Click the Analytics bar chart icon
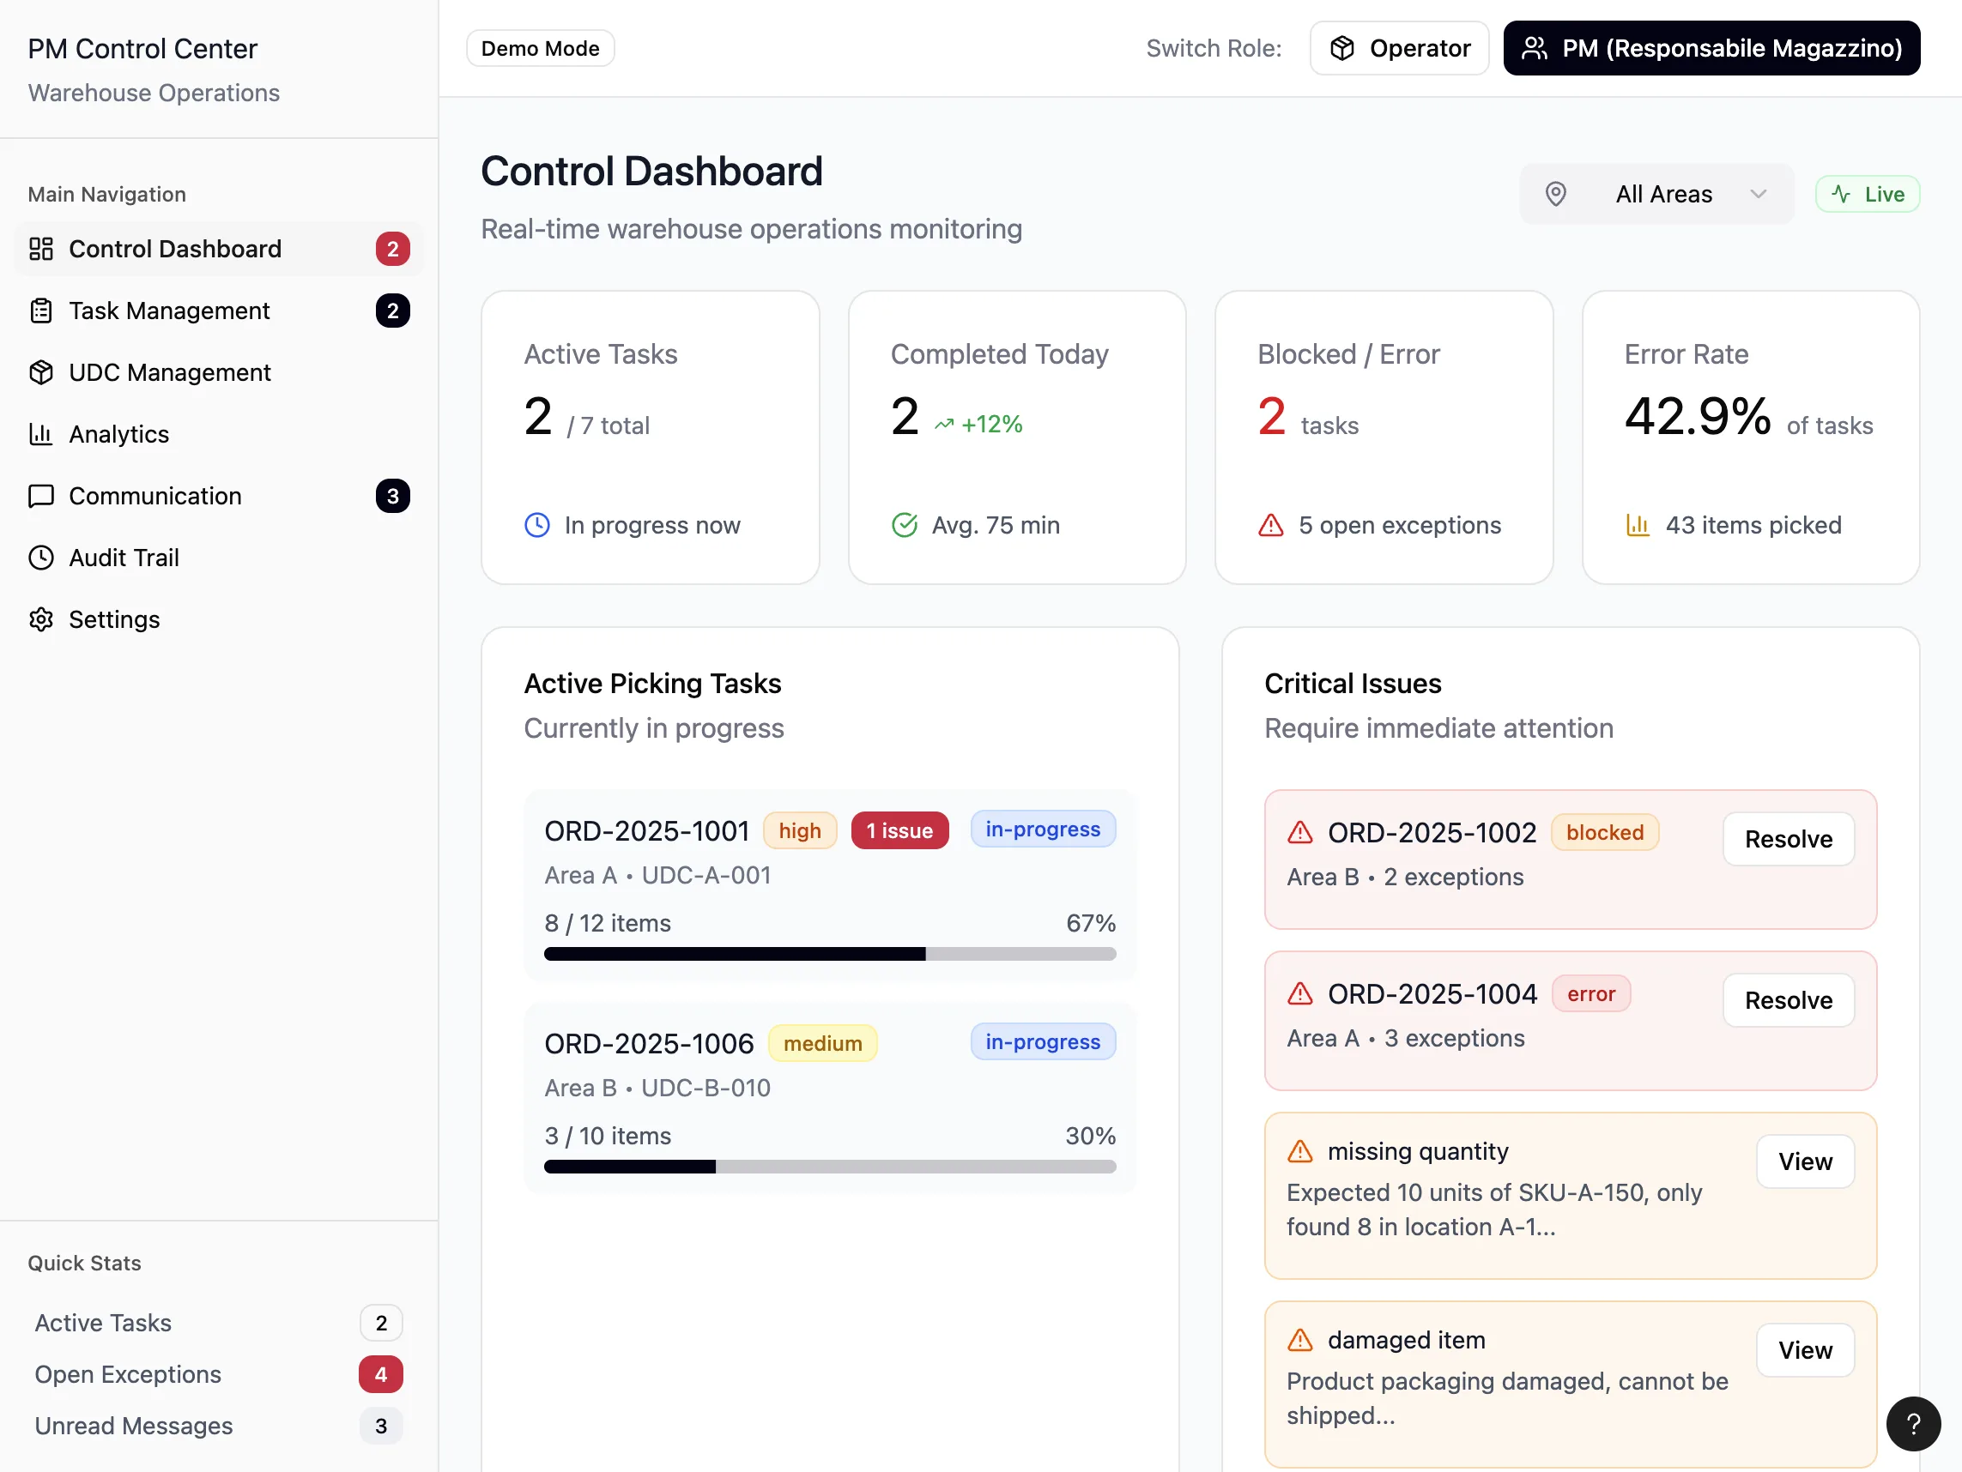 [41, 435]
